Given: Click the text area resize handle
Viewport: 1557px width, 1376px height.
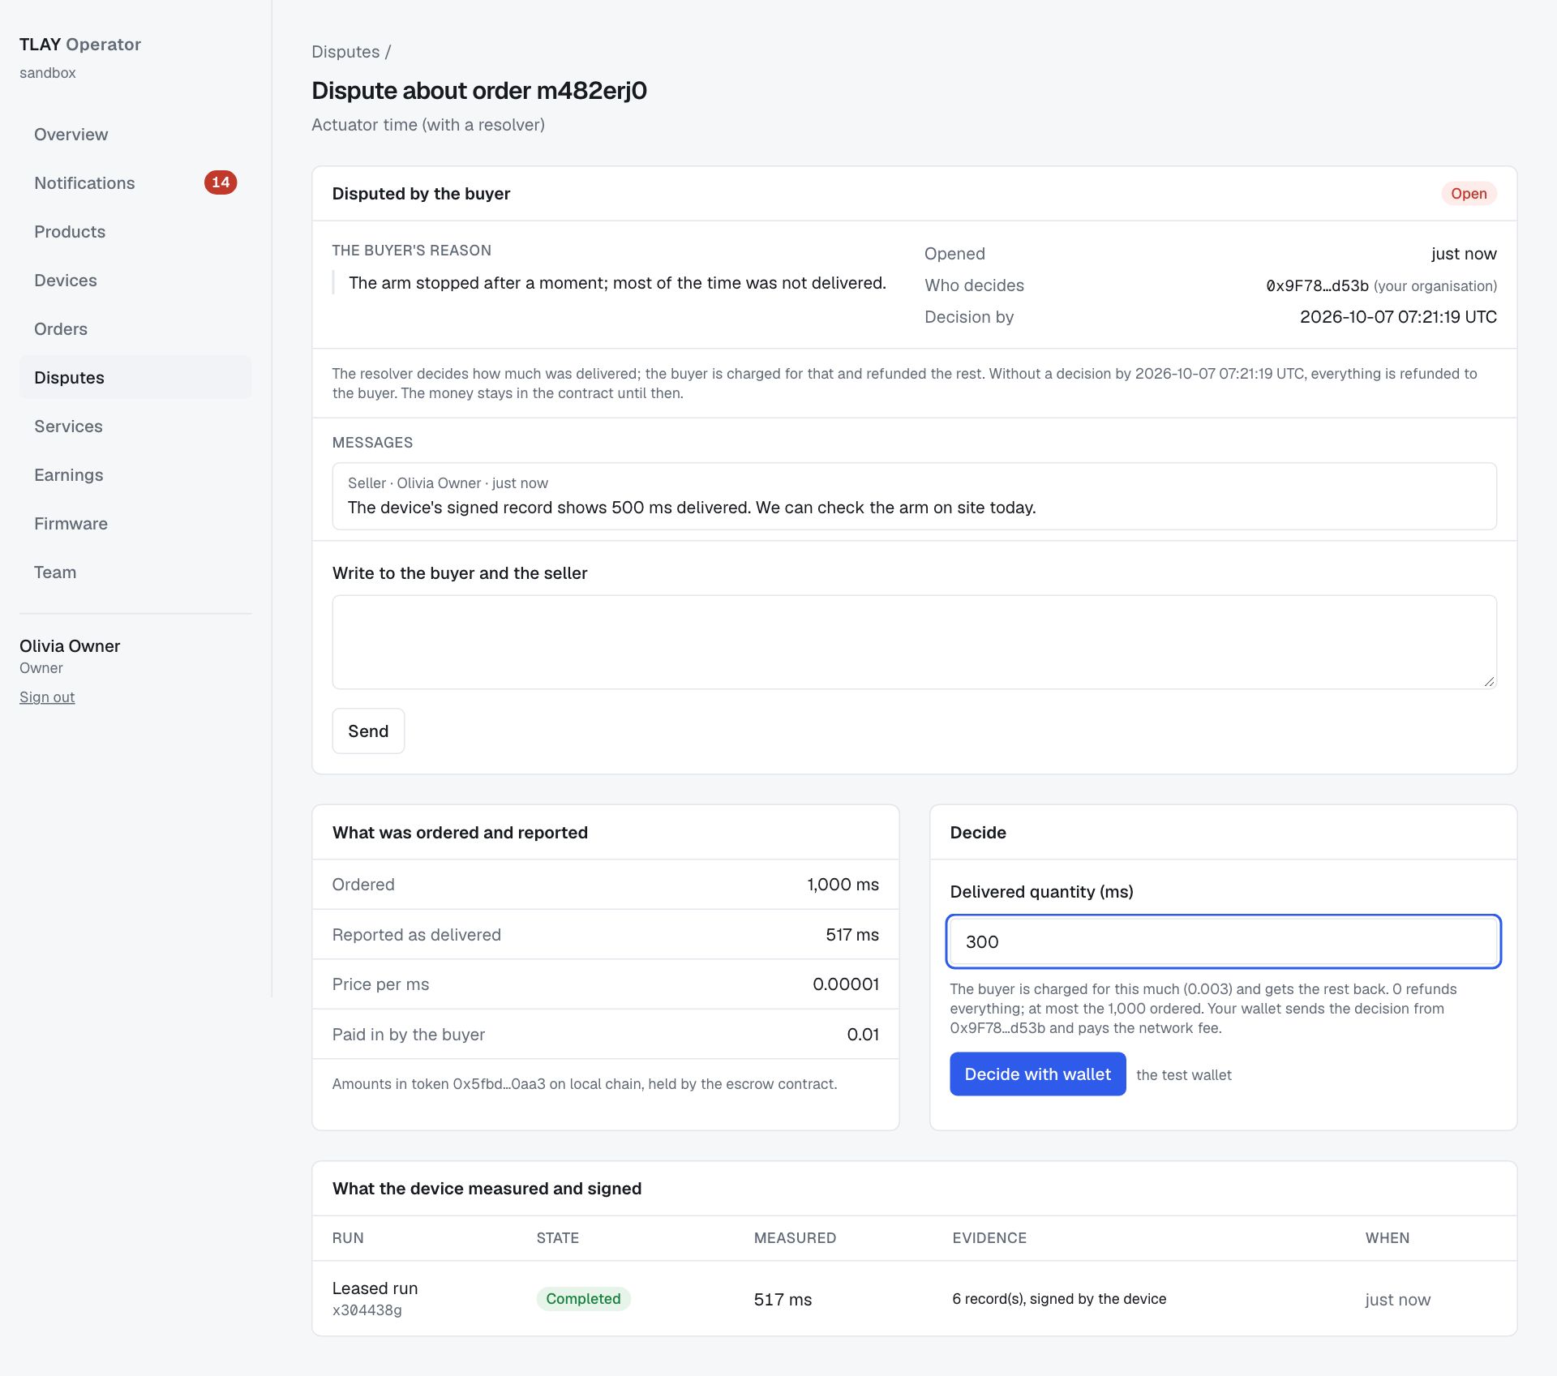Looking at the screenshot, I should [1489, 682].
